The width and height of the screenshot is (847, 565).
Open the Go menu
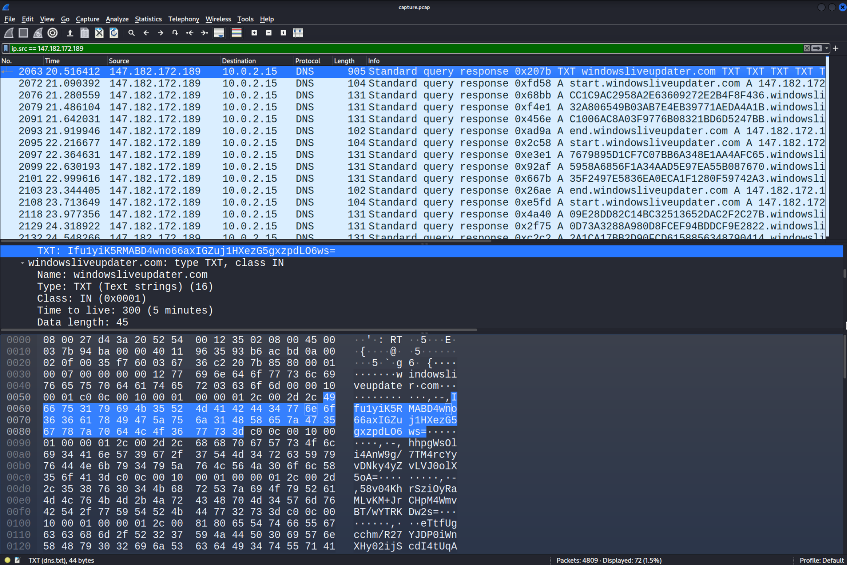(x=65, y=19)
